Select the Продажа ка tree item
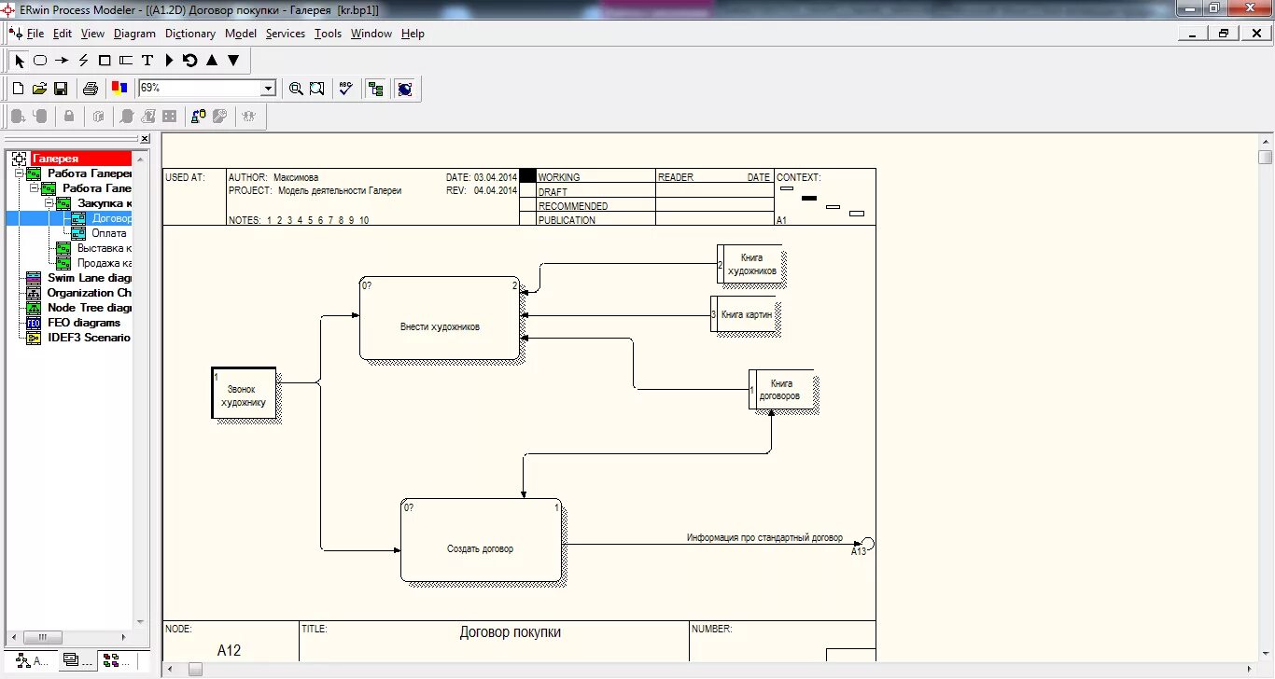Screen dimensions: 1275x679 (x=105, y=263)
